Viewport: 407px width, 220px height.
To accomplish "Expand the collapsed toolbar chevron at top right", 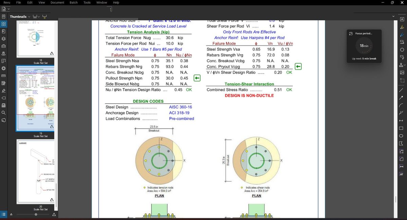I will (393, 16).
